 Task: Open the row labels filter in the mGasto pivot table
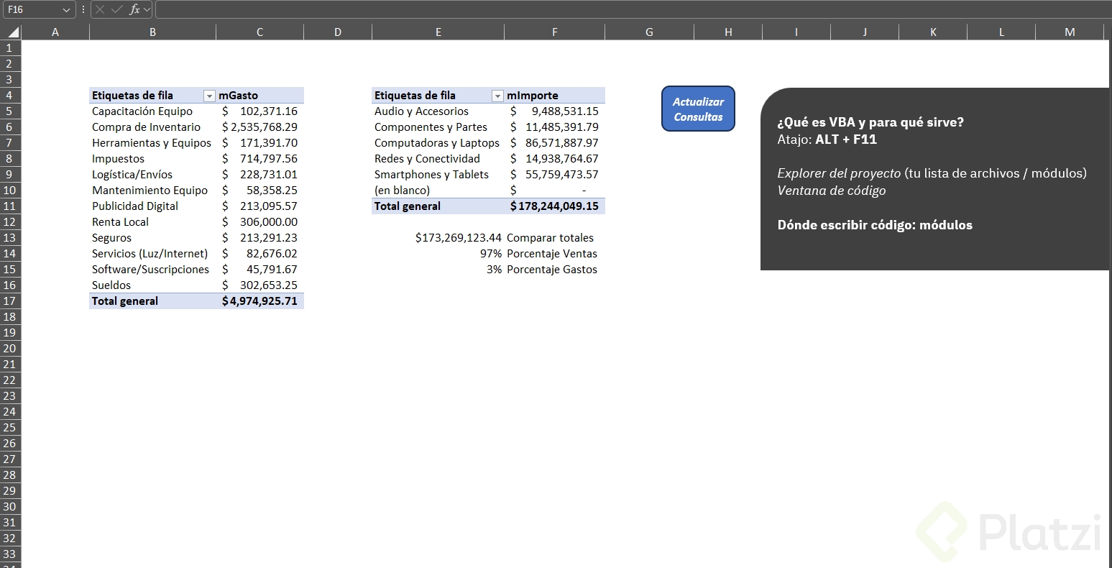[209, 96]
